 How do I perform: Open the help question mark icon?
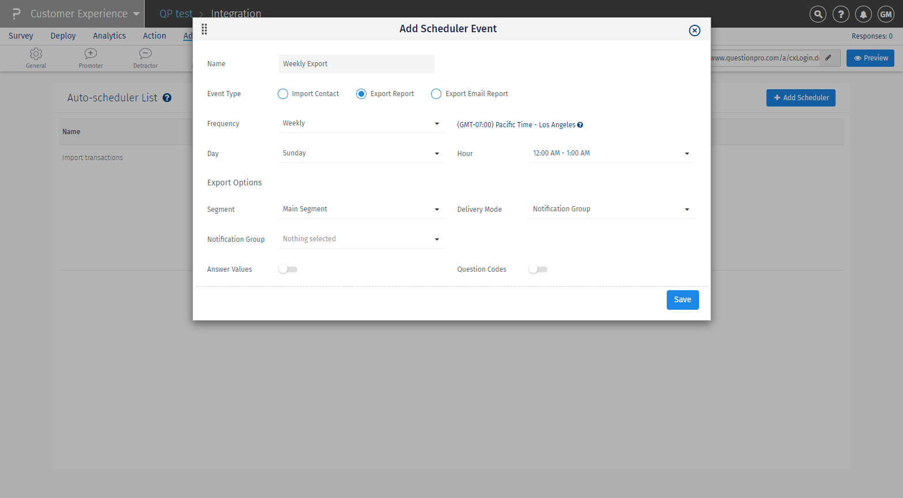click(x=841, y=14)
